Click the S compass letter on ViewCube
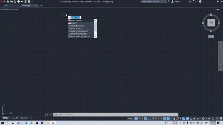Image resolution: width=223 pixels, height=125 pixels. point(211,31)
